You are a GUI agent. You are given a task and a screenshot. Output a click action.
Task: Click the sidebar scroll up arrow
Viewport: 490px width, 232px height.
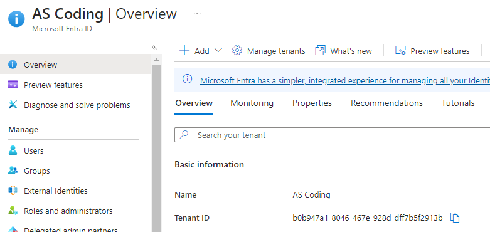point(156,60)
